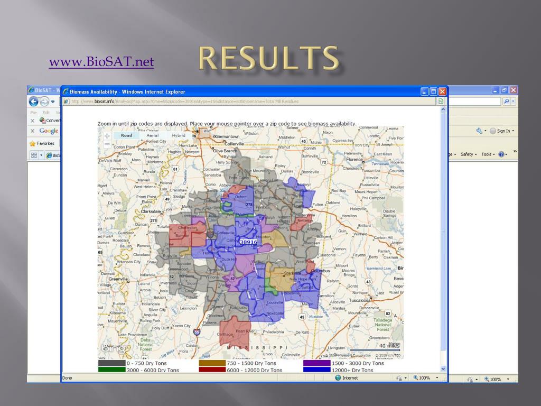The width and height of the screenshot is (541, 406).
Task: Click blue 12000+ Dry Tons swatch
Action: click(317, 370)
